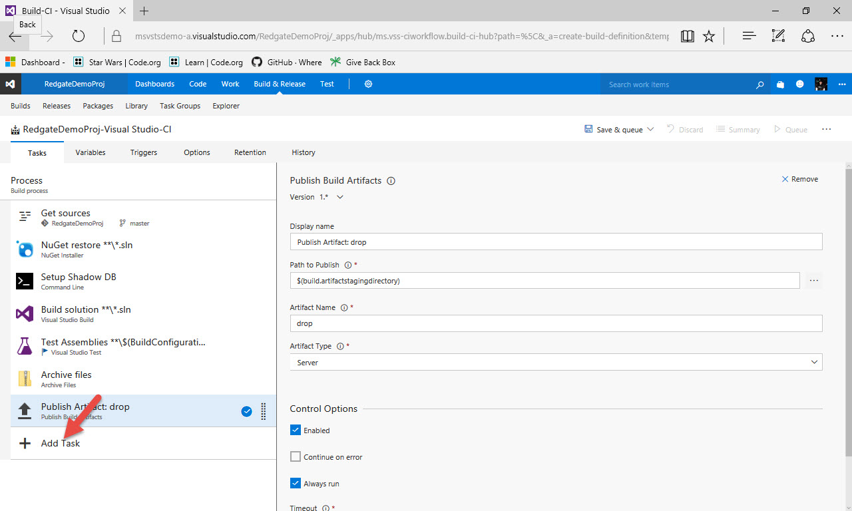Open the Make a Web Note icon
This screenshot has width=852, height=511.
(x=778, y=37)
